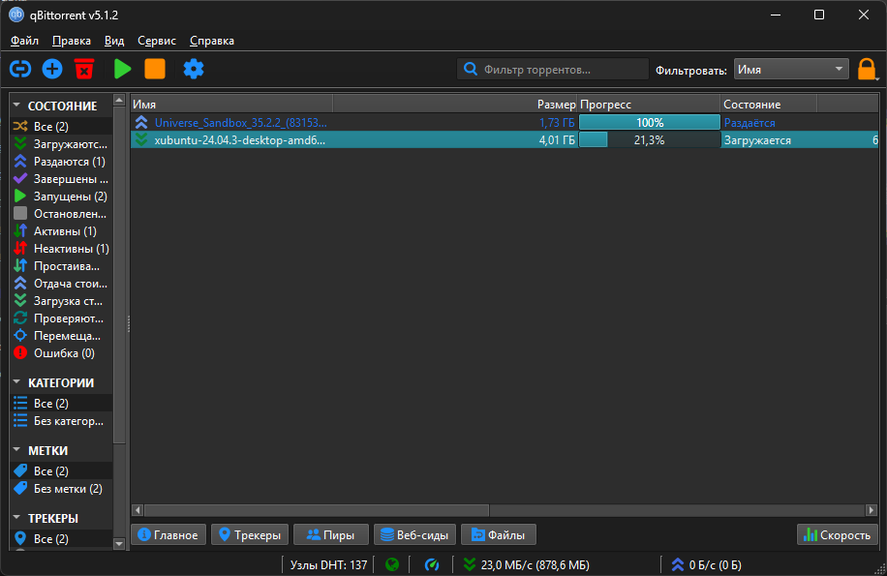
Task: Click the connection status globe icon
Action: pyautogui.click(x=391, y=564)
